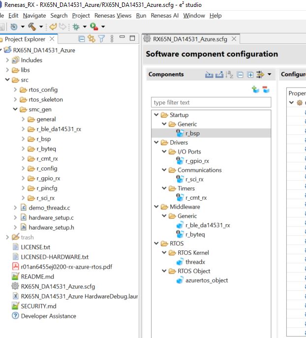Select the Project Explorer view tab
Viewport: 306px width, 338px height.
coord(25,39)
